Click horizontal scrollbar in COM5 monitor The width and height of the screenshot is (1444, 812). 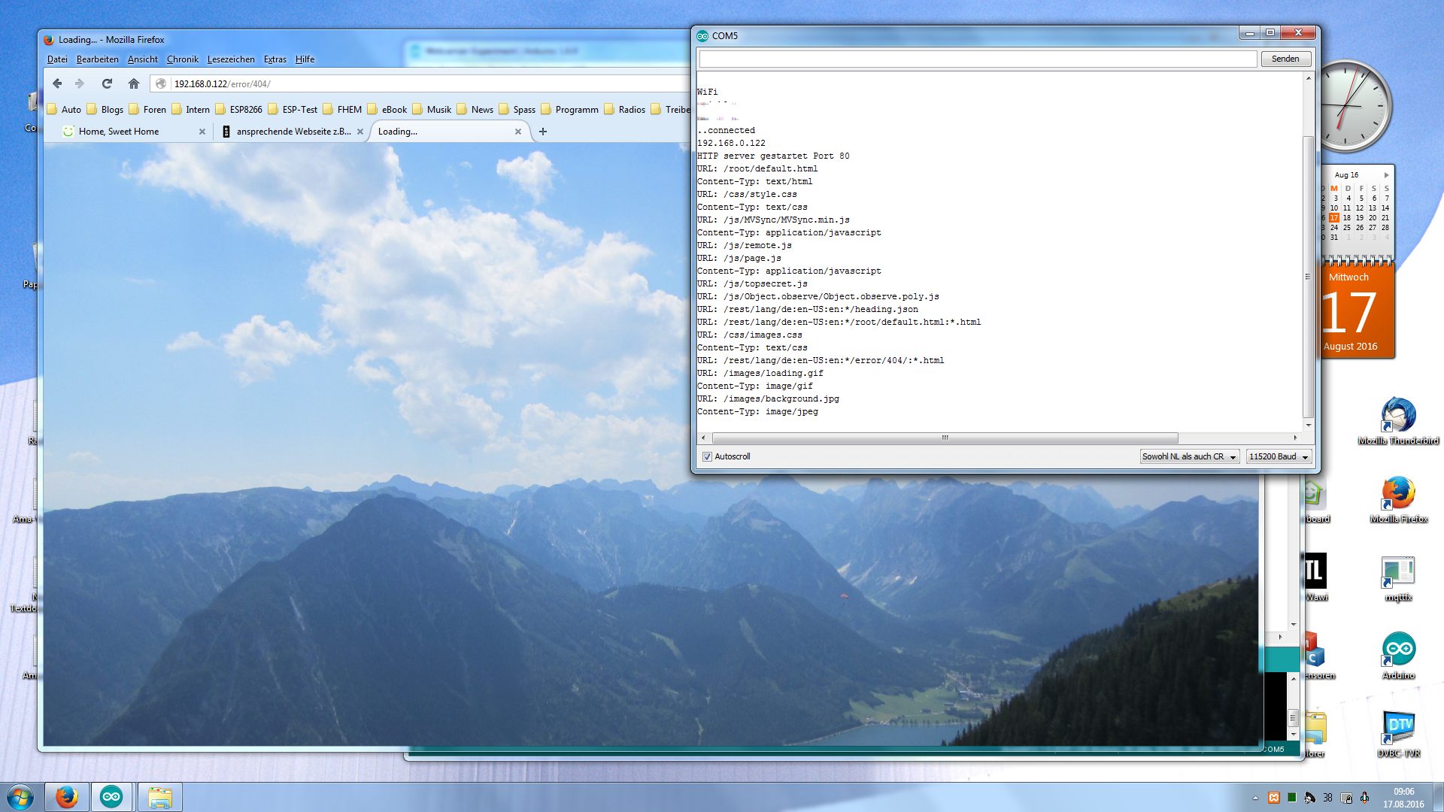(945, 438)
